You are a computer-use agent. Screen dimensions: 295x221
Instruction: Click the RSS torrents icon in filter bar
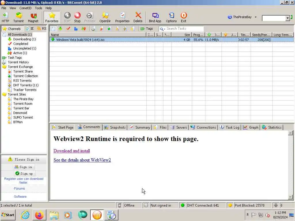pyautogui.click(x=117, y=28)
